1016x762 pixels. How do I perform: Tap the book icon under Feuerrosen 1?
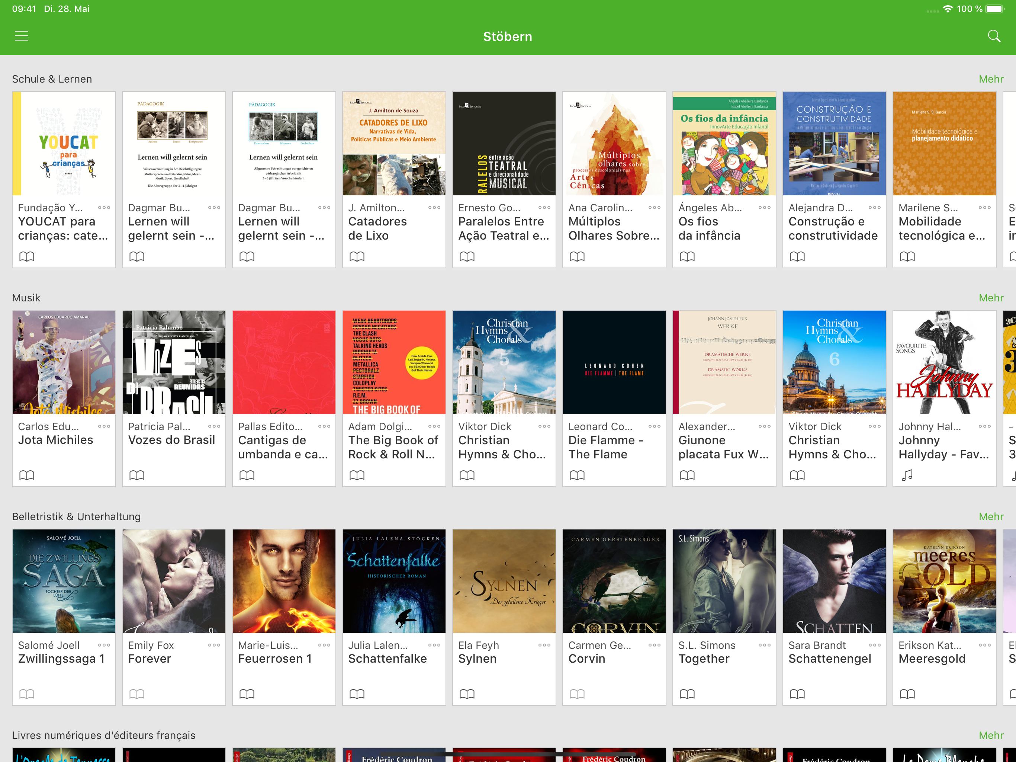pos(247,694)
